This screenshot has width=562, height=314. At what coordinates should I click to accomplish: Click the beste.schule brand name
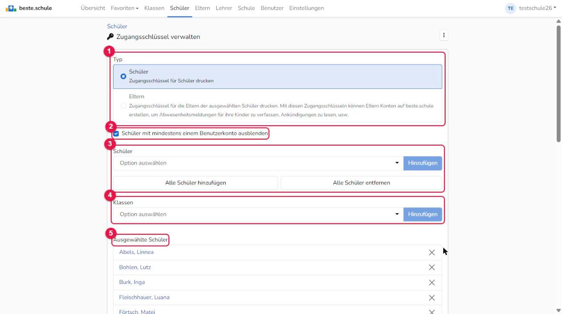pos(35,8)
